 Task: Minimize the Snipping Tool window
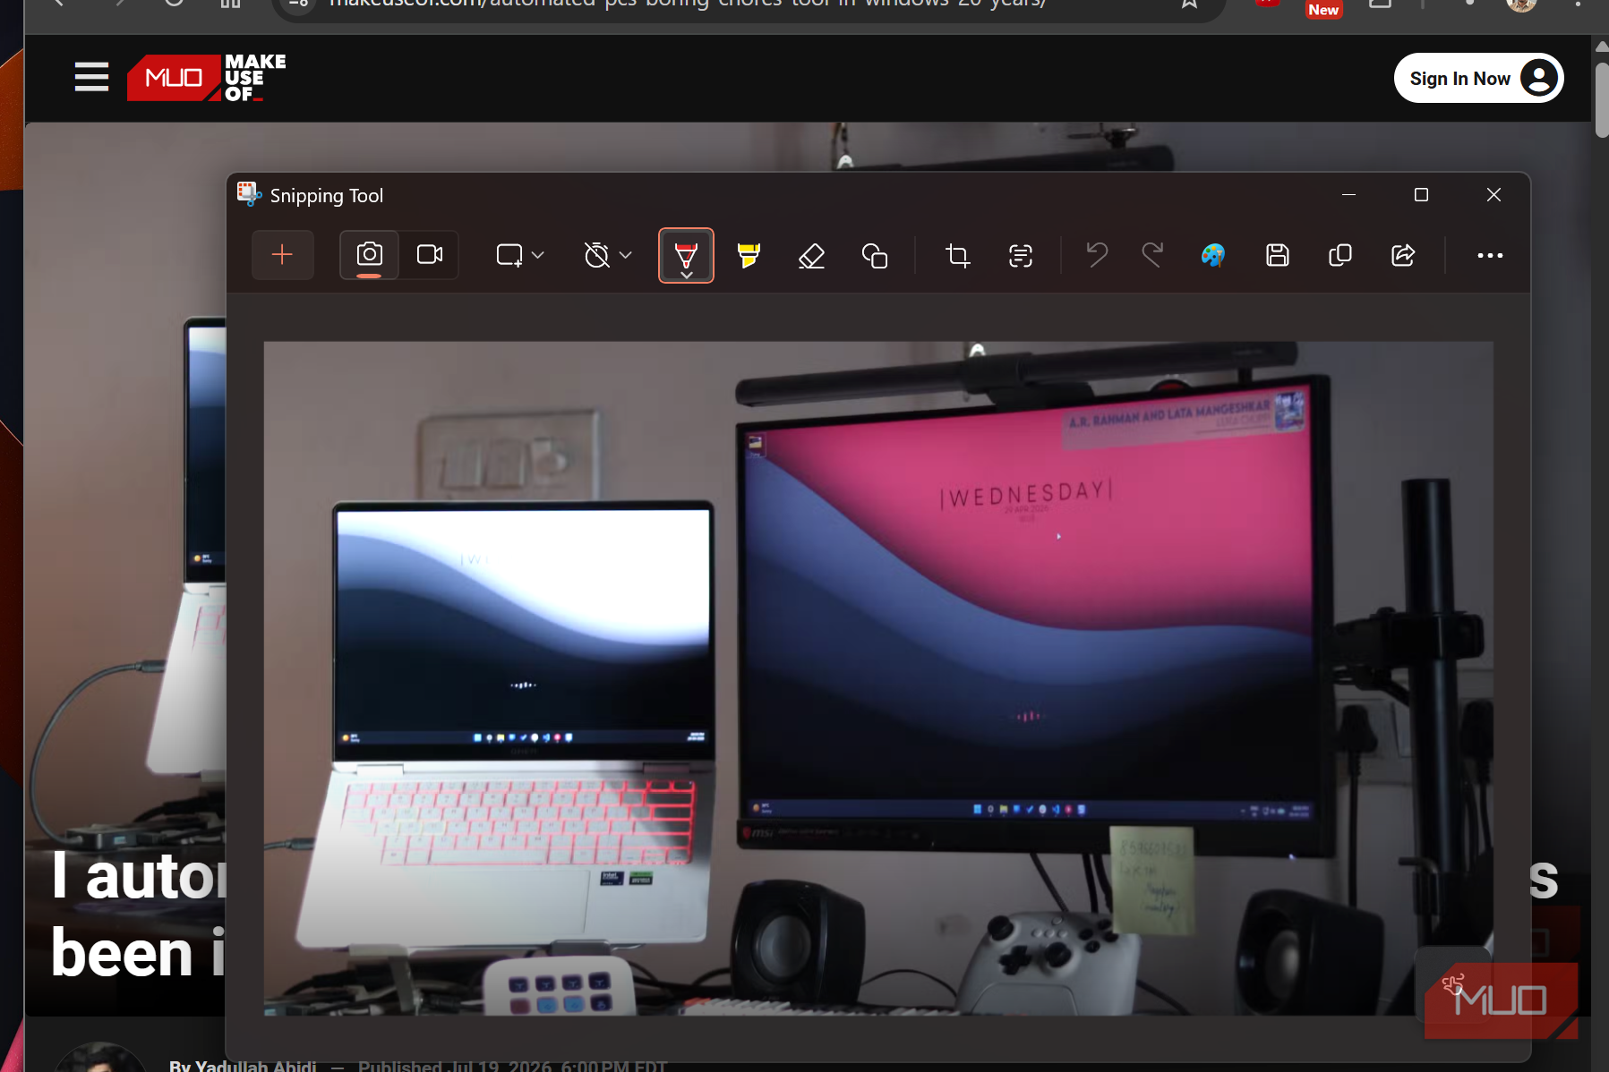(1348, 194)
